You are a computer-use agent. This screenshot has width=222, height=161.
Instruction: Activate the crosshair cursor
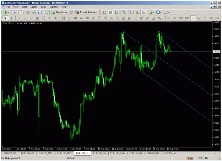point(11,18)
